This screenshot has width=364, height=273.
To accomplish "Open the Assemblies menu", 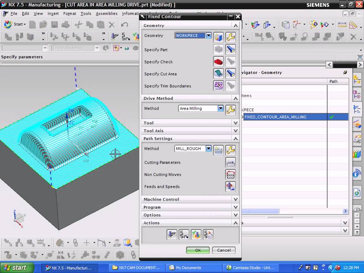I will [107, 14].
